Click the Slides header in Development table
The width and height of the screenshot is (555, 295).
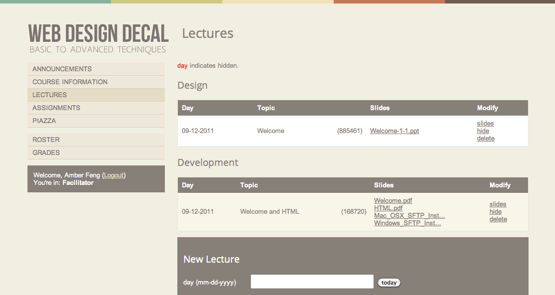tap(384, 185)
